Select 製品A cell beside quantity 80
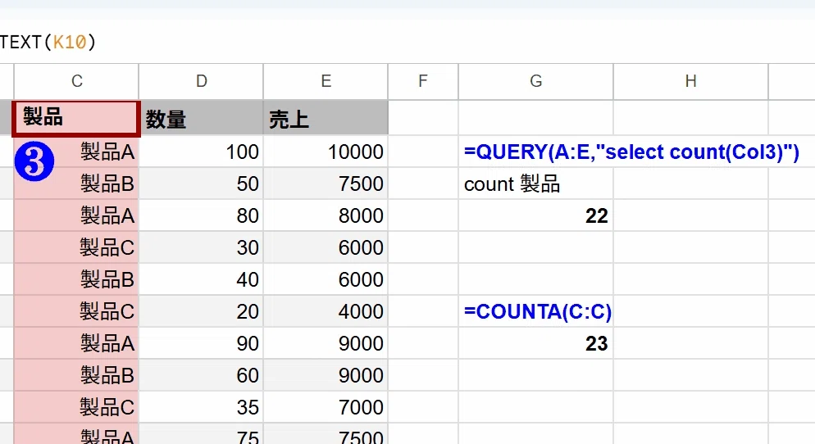Screen dimensions: 815x444 coord(76,215)
